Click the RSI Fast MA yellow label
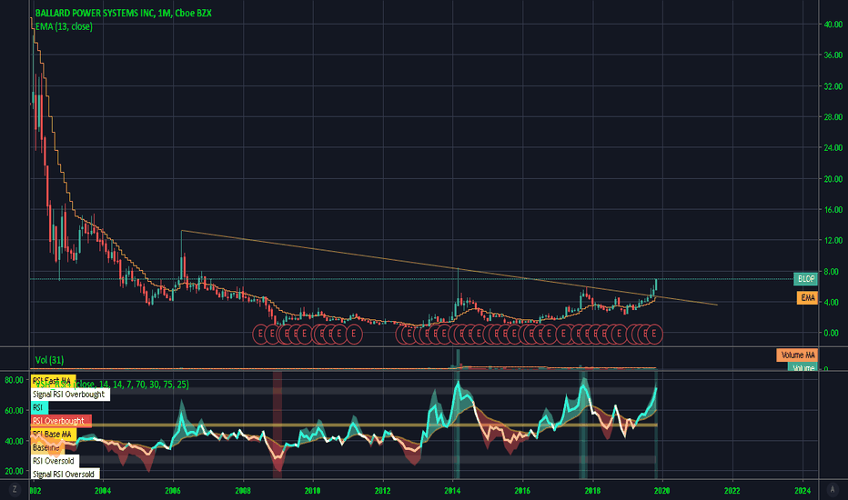 click(53, 381)
